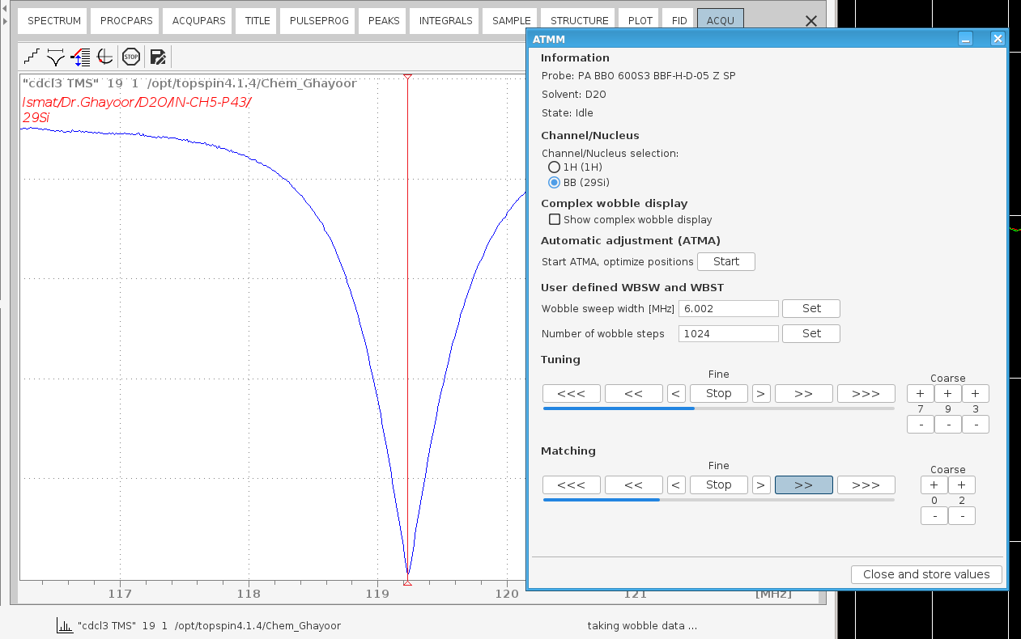The image size is (1021, 639).
Task: Click the spectrum icon in bottom status bar
Action: pos(64,625)
